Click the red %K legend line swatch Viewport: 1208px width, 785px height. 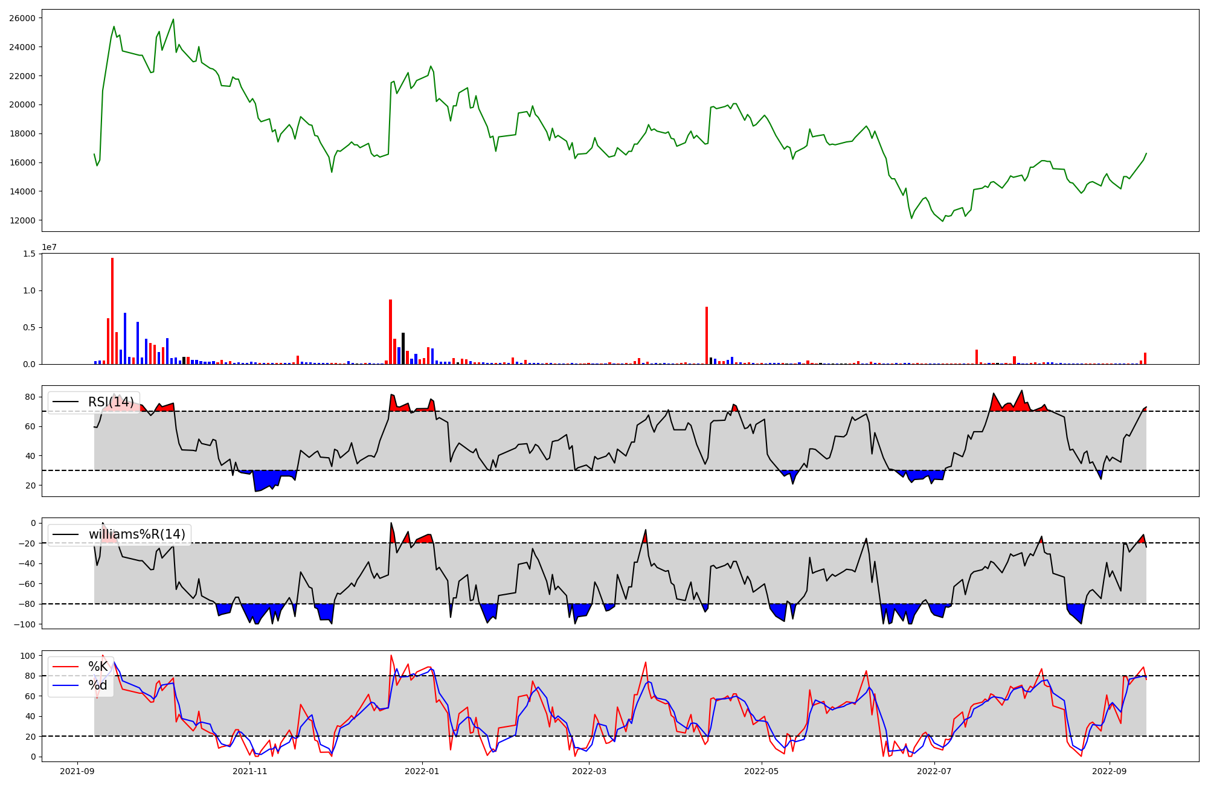[66, 667]
